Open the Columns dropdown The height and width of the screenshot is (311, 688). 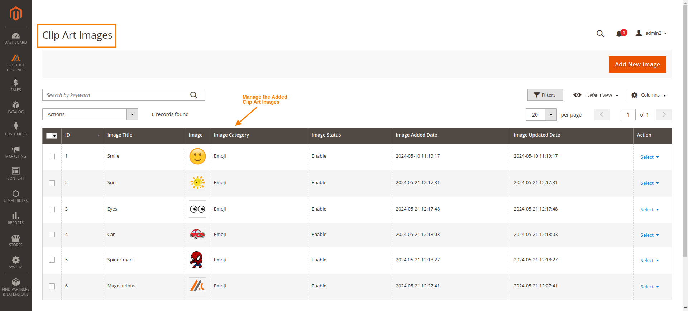click(649, 95)
